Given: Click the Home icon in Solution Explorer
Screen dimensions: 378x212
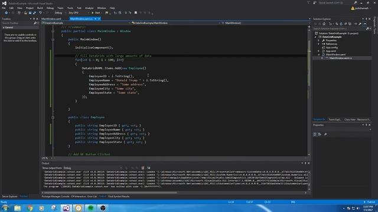Looking at the screenshot, I should pyautogui.click(x=324, y=24).
